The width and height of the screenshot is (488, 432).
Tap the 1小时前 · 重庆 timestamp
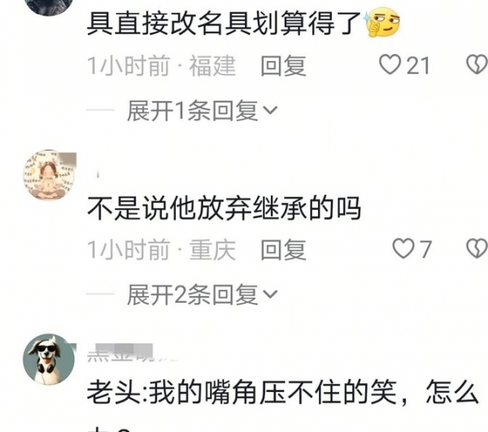[x=161, y=250]
